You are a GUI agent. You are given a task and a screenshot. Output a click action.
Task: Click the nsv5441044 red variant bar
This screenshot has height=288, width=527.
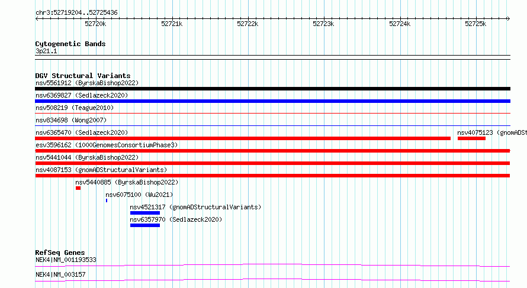pos(272,163)
